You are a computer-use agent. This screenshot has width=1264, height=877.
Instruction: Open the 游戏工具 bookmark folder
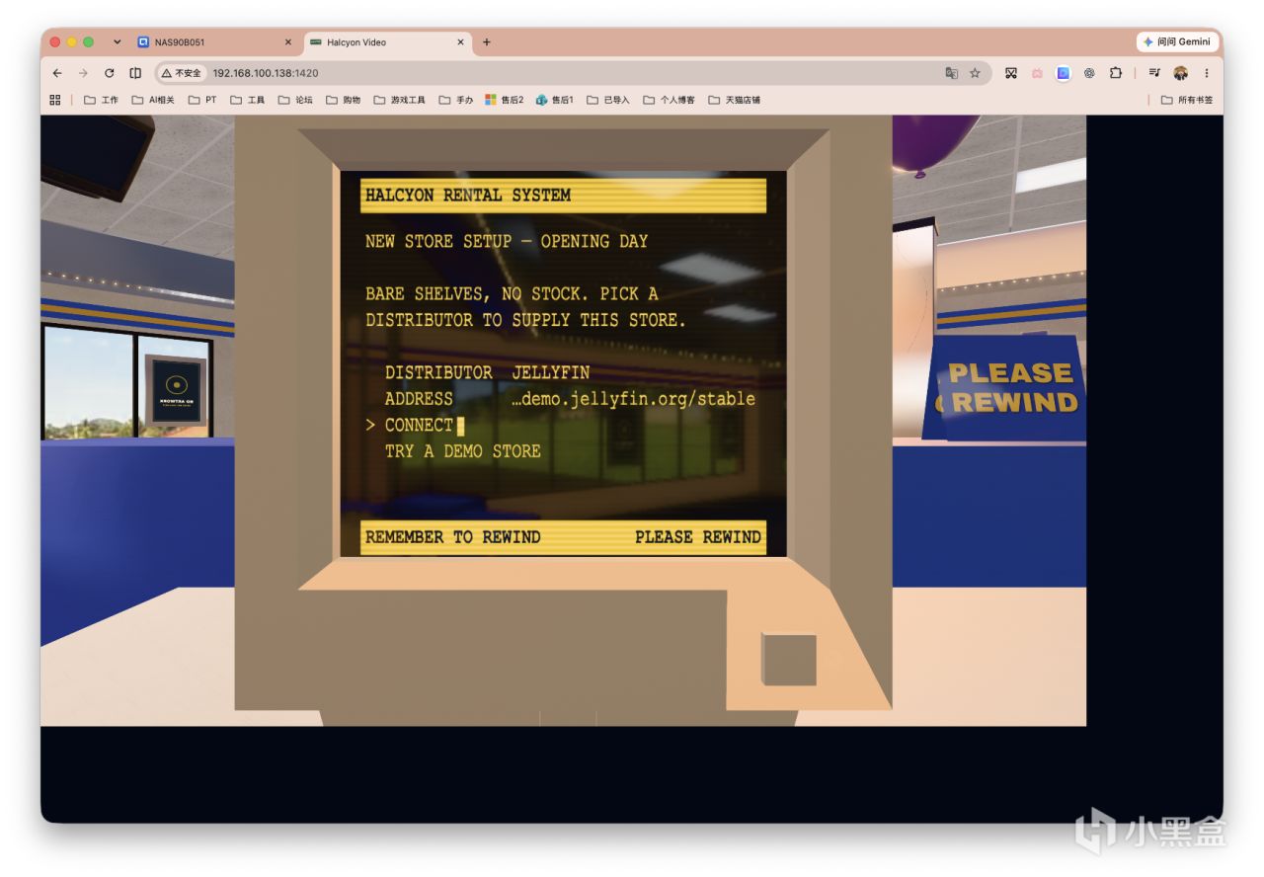tap(400, 100)
